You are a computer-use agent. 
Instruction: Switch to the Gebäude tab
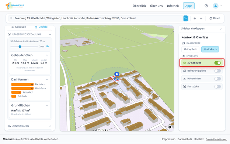coord(19,27)
